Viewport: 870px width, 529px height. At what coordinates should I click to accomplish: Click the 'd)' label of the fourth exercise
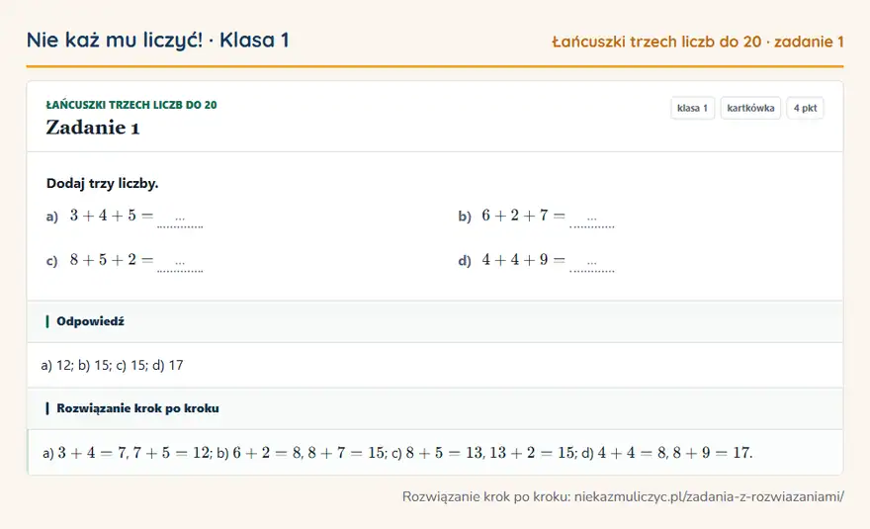click(465, 261)
